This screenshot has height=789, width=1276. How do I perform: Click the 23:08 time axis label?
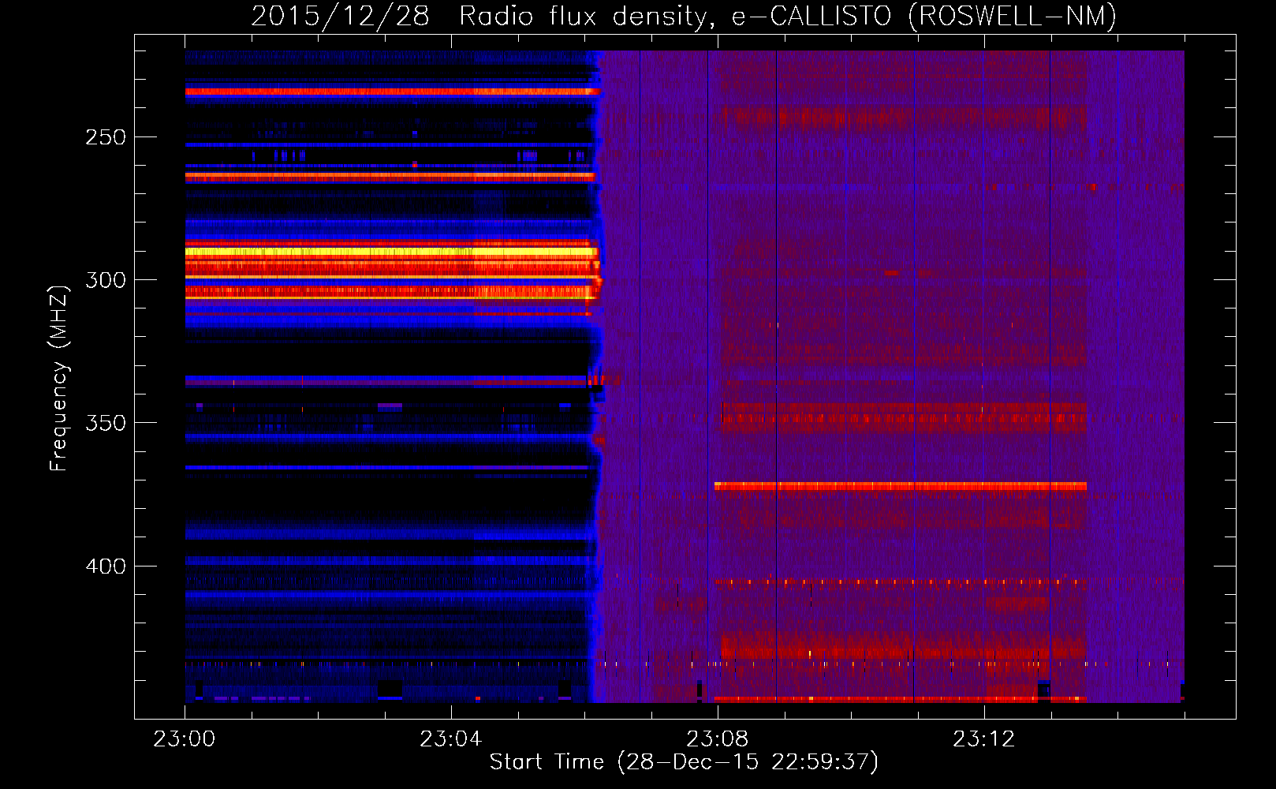pos(717,739)
